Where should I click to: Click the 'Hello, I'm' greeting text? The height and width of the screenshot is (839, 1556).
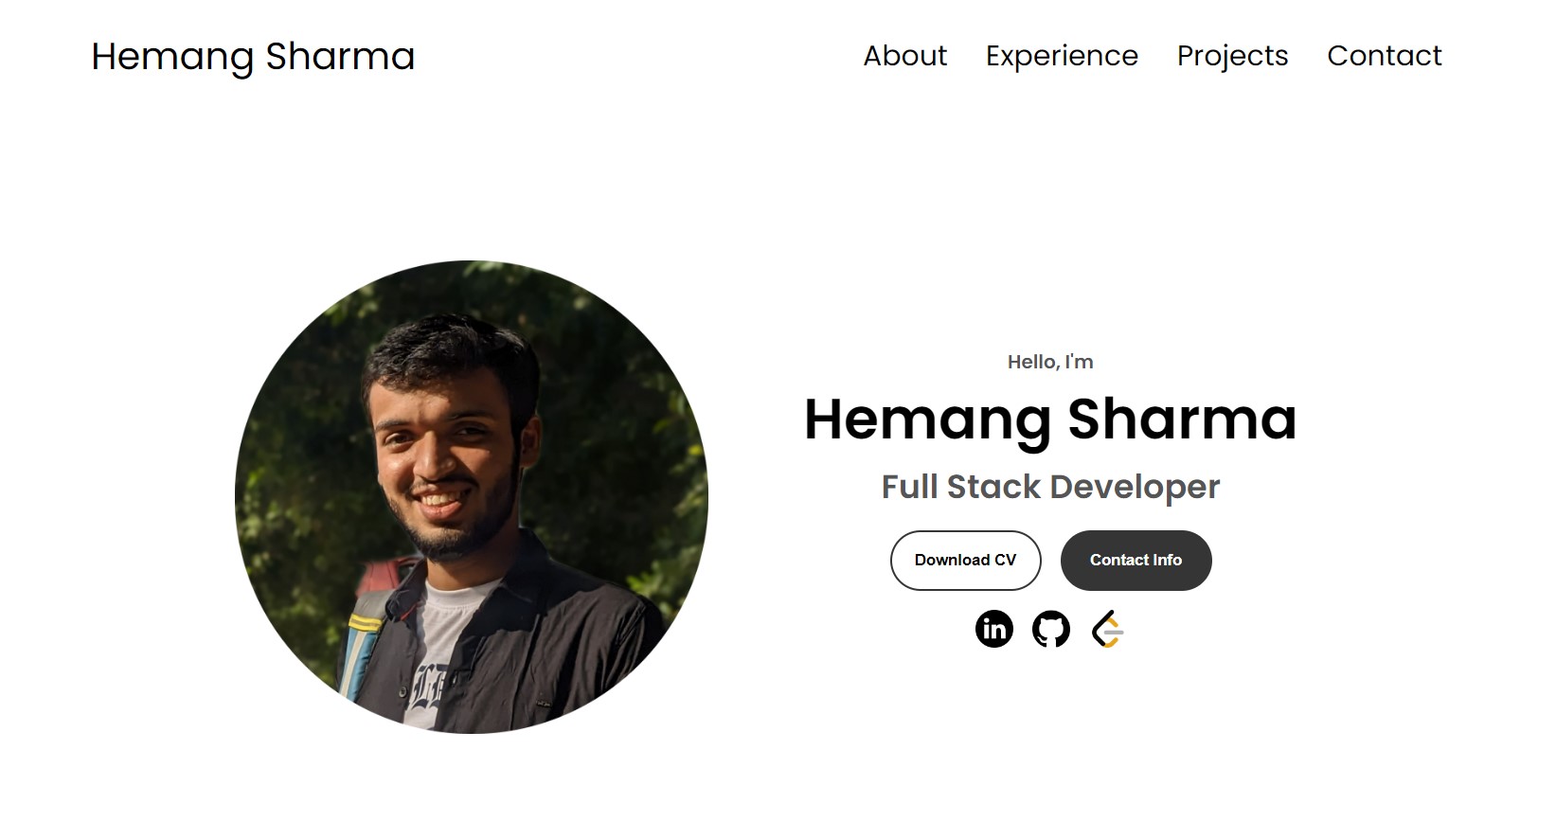pos(1050,361)
